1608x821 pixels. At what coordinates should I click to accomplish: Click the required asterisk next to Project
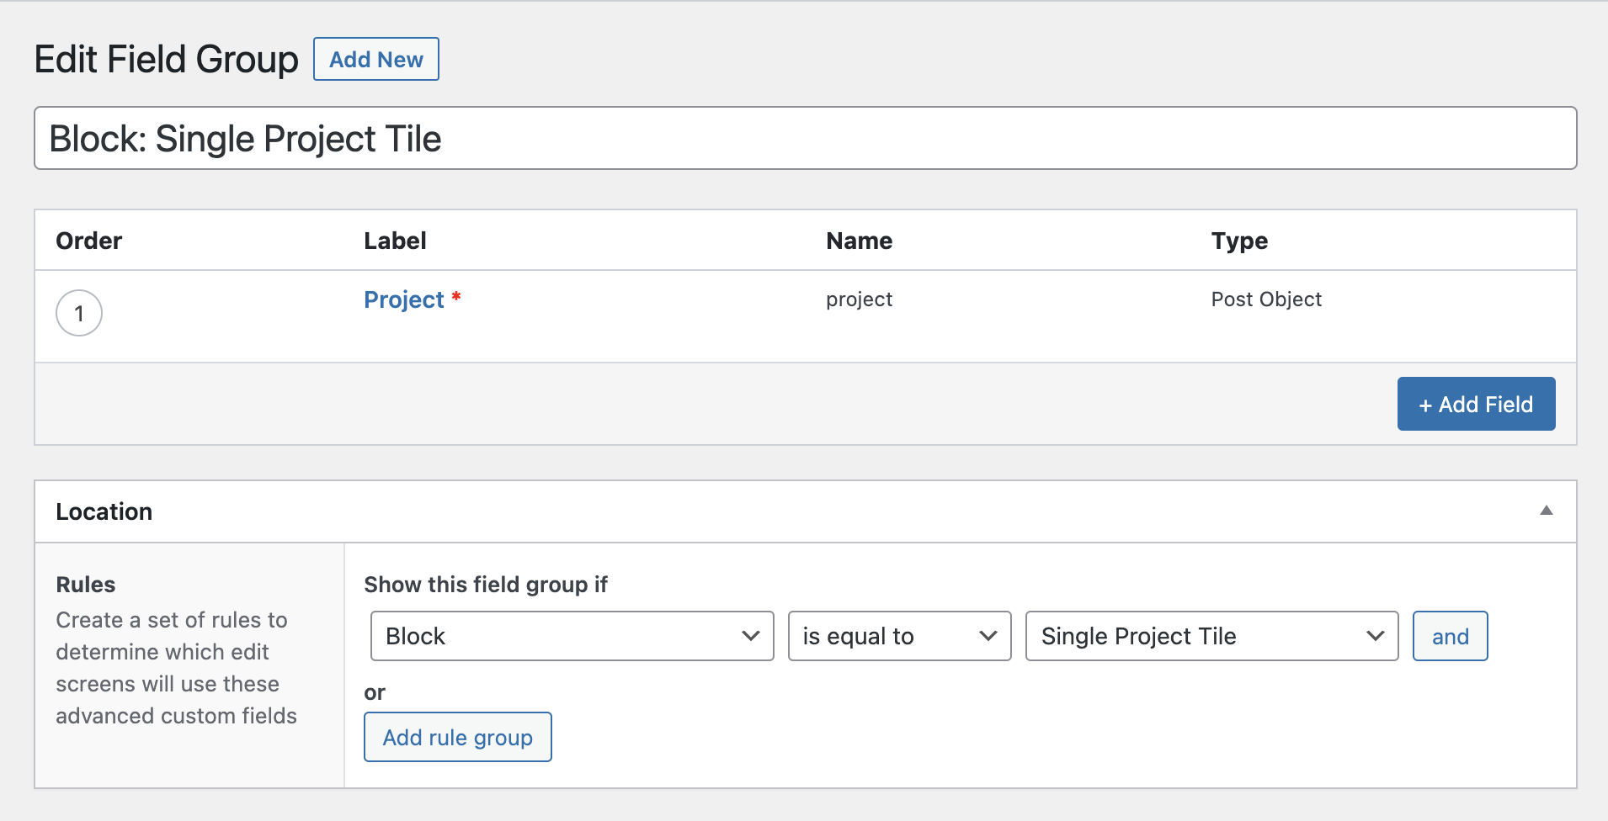455,299
